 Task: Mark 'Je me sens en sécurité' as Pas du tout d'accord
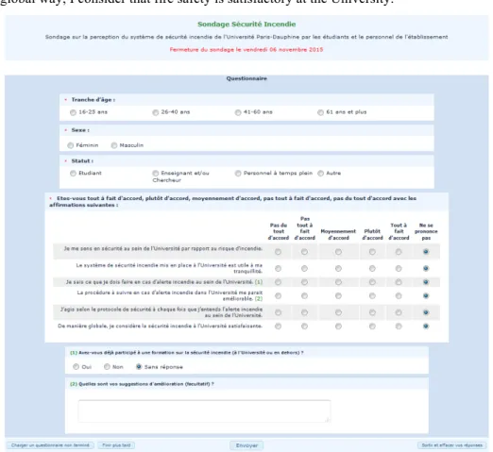click(278, 252)
